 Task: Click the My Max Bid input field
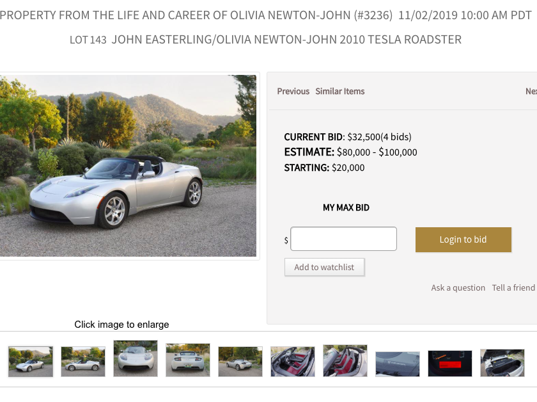pyautogui.click(x=343, y=239)
